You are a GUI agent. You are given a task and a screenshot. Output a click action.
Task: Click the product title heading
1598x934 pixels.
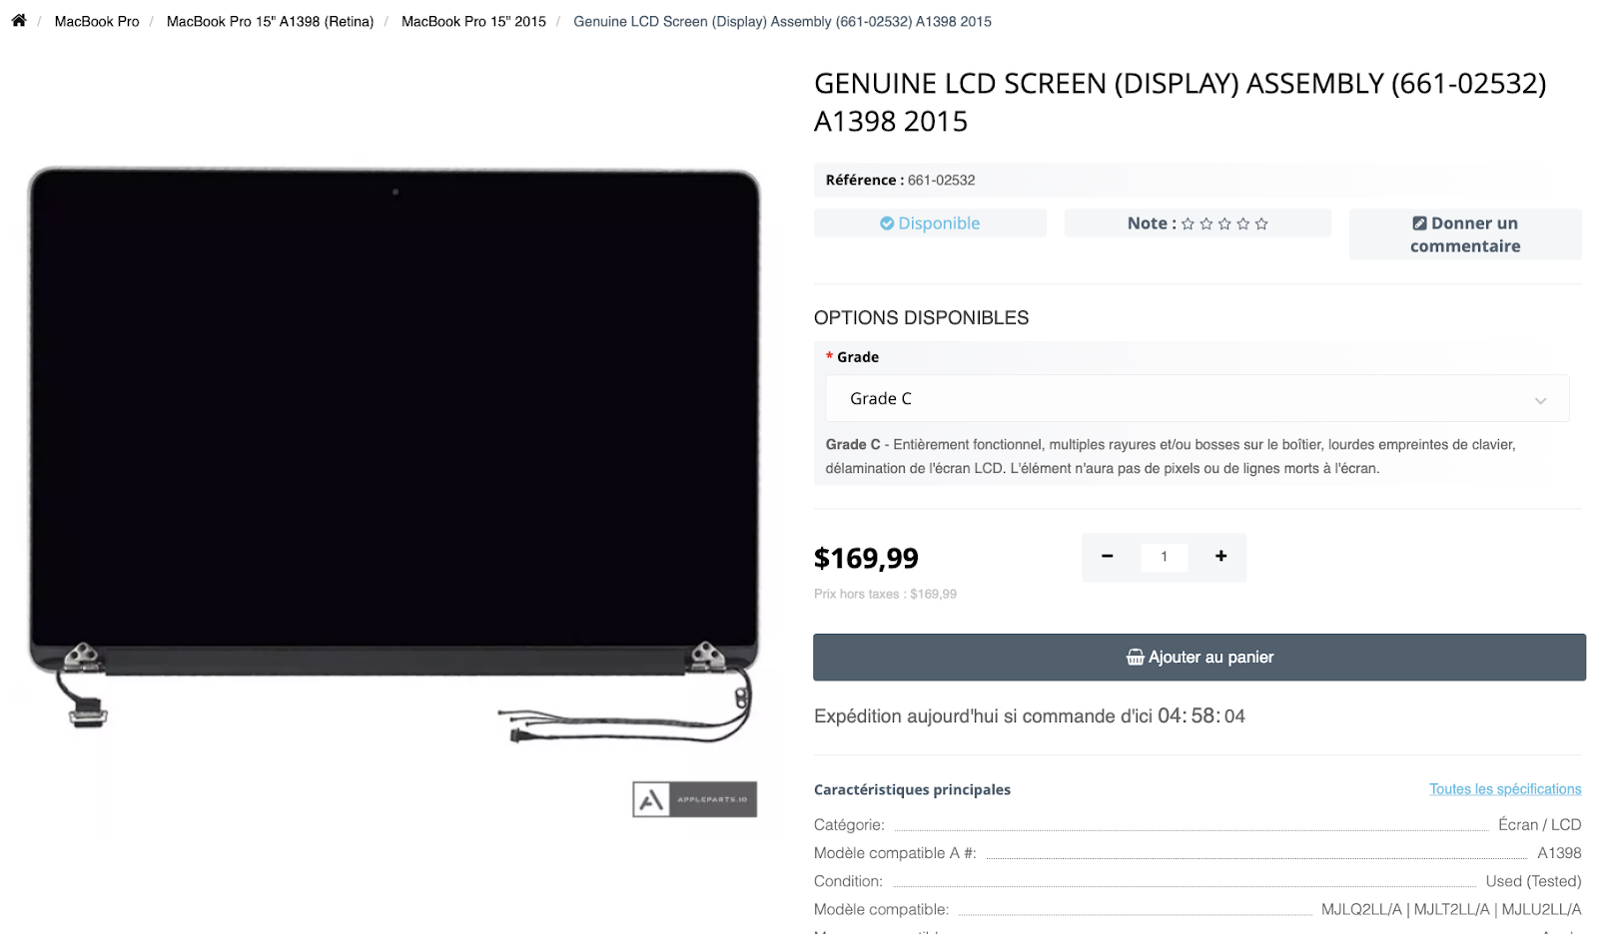[x=1180, y=102]
